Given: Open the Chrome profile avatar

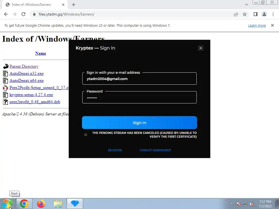Looking at the screenshot, I should coord(264,14).
